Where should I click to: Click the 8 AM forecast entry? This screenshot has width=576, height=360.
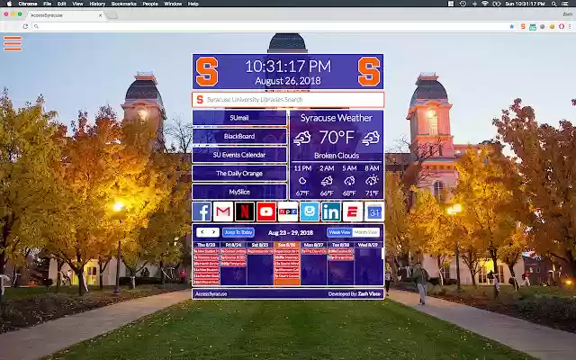tap(372, 180)
